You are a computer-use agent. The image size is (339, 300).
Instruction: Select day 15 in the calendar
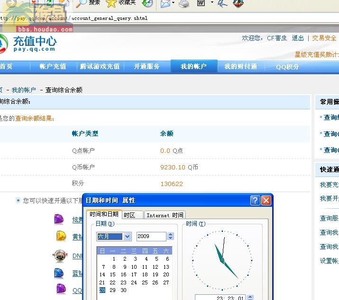(x=113, y=274)
